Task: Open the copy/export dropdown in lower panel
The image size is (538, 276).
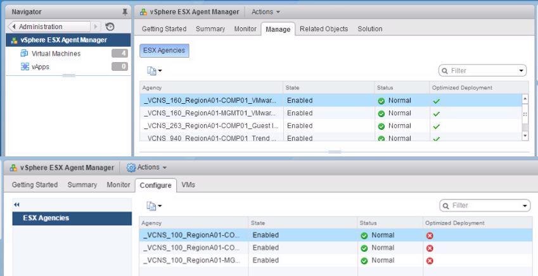Action: point(154,206)
